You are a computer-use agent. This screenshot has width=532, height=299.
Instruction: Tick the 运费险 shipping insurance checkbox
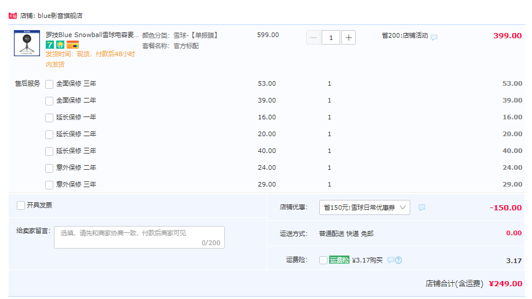pyautogui.click(x=323, y=260)
